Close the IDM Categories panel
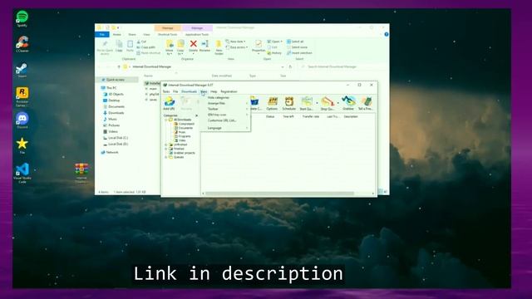 tap(196, 115)
